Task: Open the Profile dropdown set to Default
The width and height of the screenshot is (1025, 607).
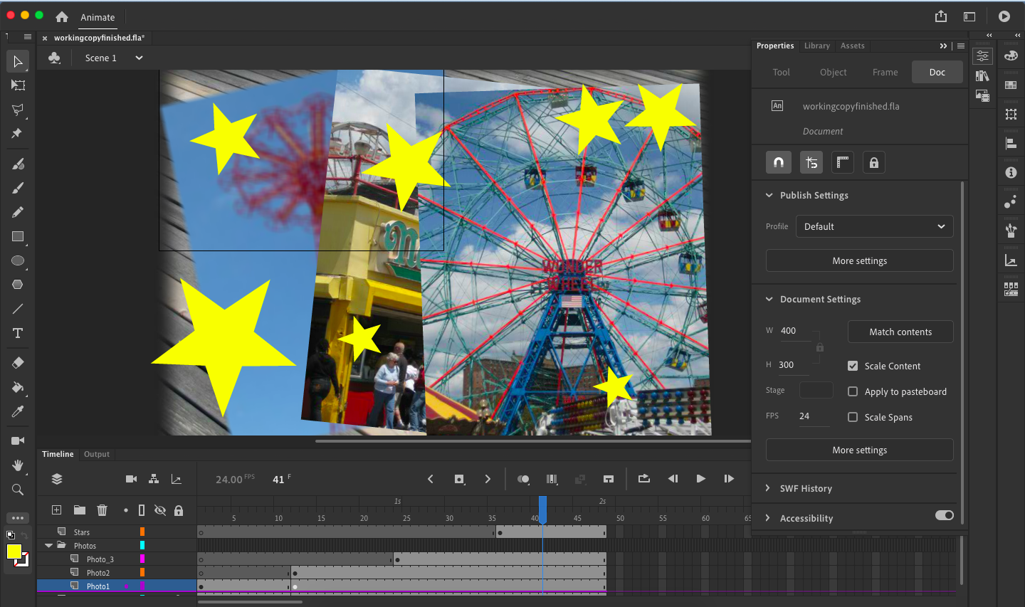Action: click(873, 226)
